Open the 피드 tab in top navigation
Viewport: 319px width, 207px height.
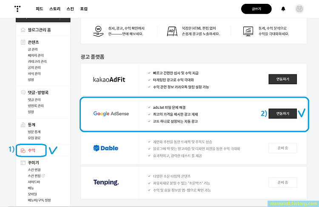(x=39, y=9)
